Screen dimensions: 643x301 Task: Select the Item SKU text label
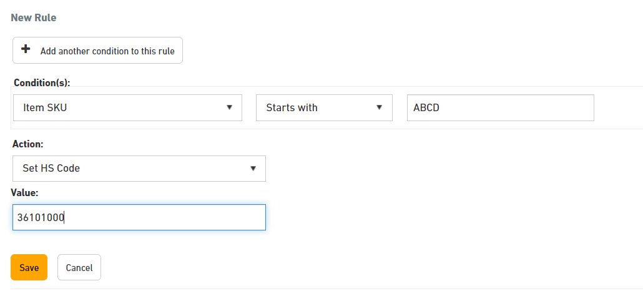tap(45, 108)
